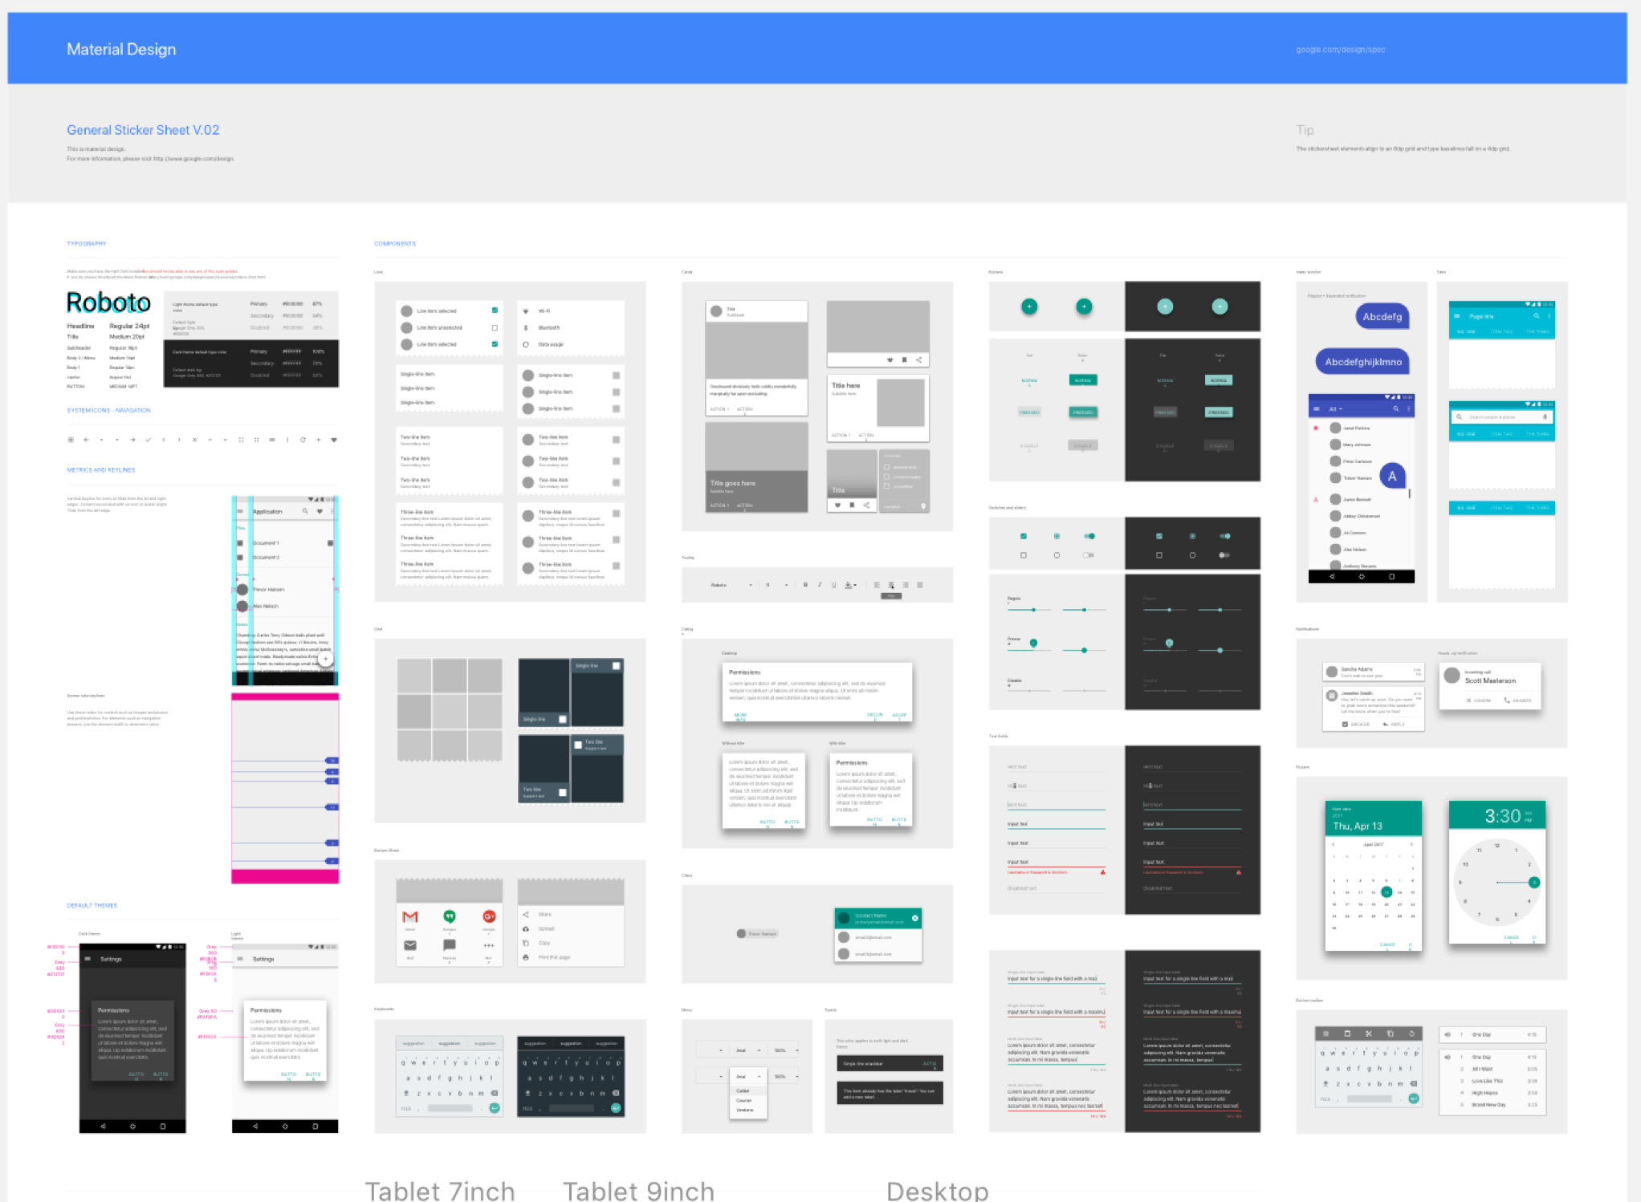
Task: Click the light-theme Focus slider thumb with value bubble
Action: click(1033, 643)
